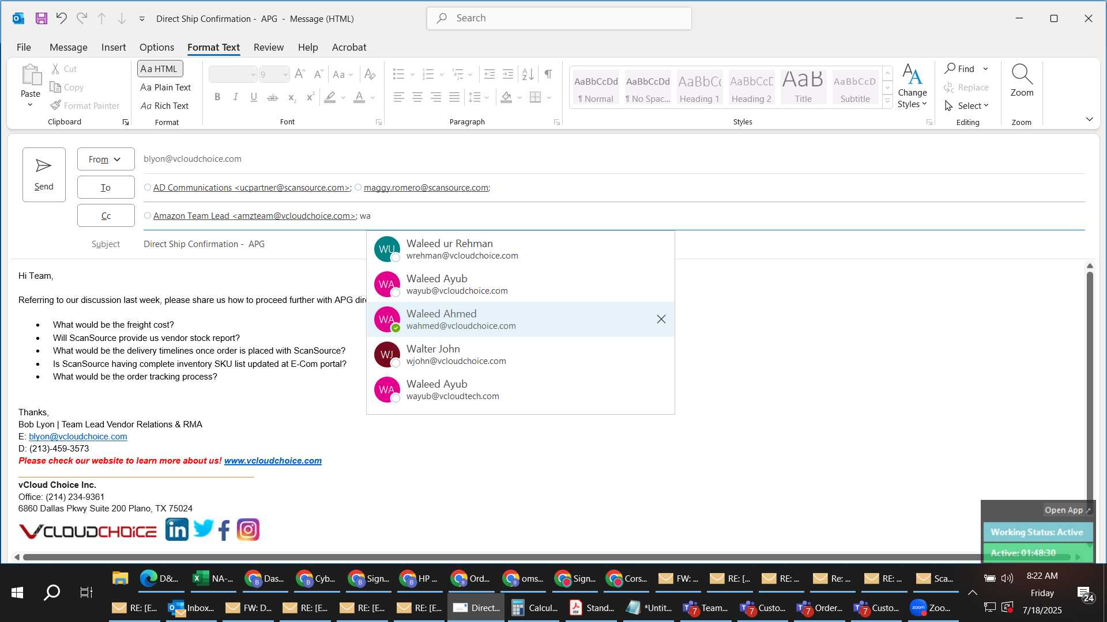Click the Decrease Indent icon
The height and width of the screenshot is (622, 1107).
click(490, 74)
